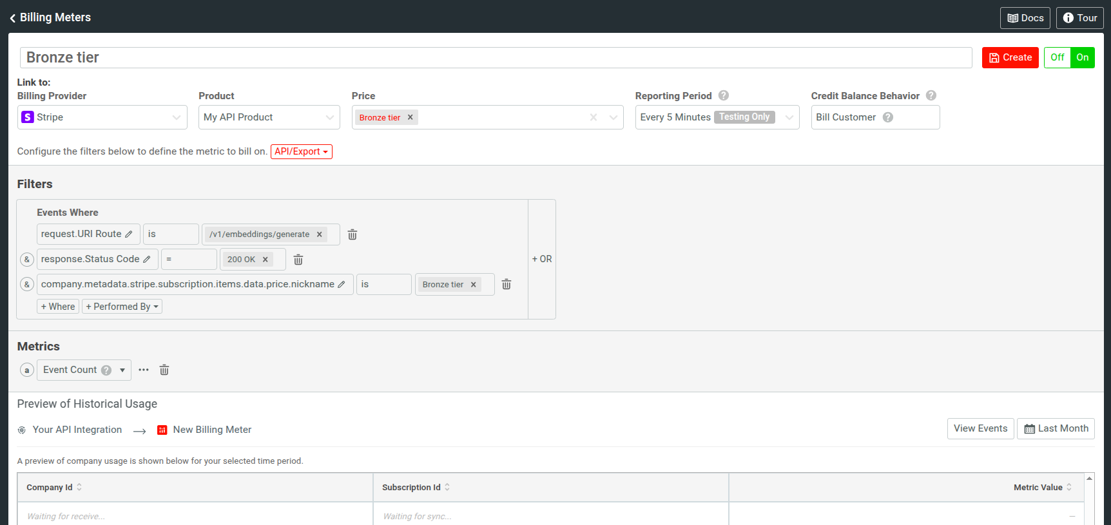This screenshot has width=1111, height=525.
Task: Open the Docs page
Action: [1025, 18]
